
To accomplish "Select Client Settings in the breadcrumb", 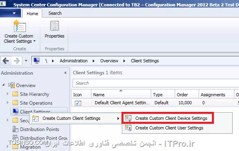I will 145,61.
